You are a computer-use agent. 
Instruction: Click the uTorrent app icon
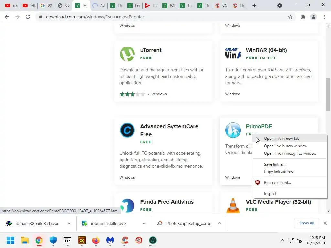(x=127, y=54)
